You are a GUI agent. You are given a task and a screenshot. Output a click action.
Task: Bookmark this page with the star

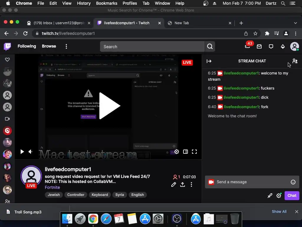[255, 34]
